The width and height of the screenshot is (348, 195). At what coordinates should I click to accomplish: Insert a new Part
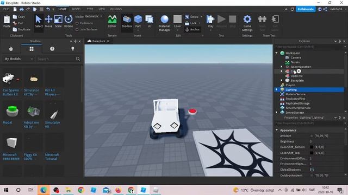coord(138,22)
